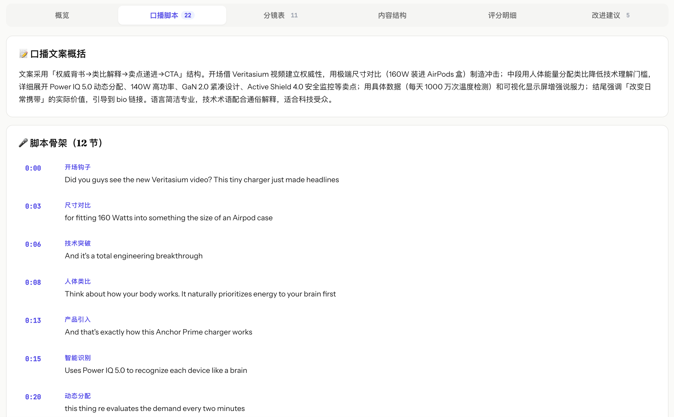674x417 pixels.
Task: Click the 脚本骨架（12 节）heading
Action: pos(66,143)
